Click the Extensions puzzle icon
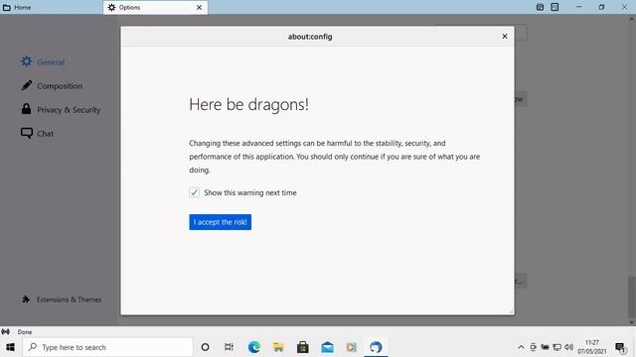The width and height of the screenshot is (636, 357). tap(26, 299)
